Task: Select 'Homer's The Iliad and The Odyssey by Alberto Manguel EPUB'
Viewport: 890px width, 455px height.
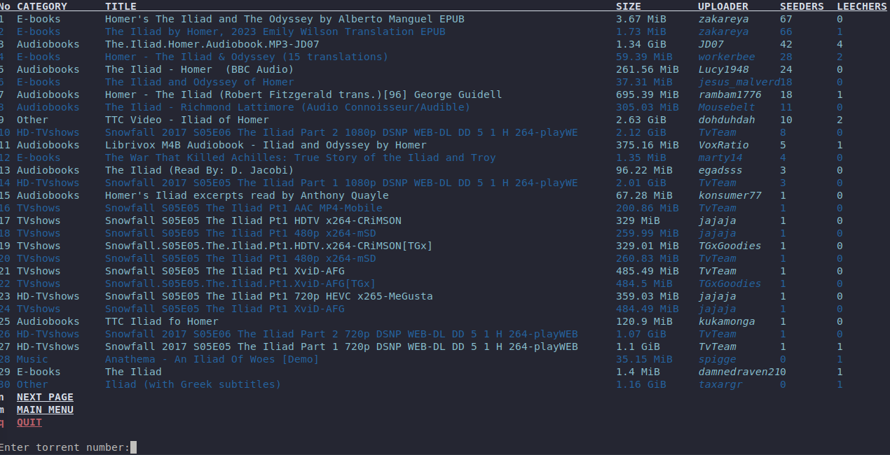Action: tap(285, 19)
